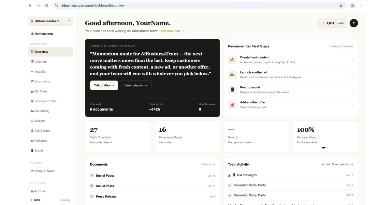This screenshot has height=205, width=391.
Task: Click the Launch another ad icon
Action: [232, 75]
